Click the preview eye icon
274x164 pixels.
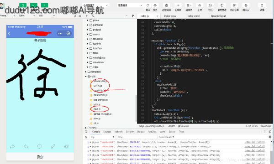pos(155,5)
